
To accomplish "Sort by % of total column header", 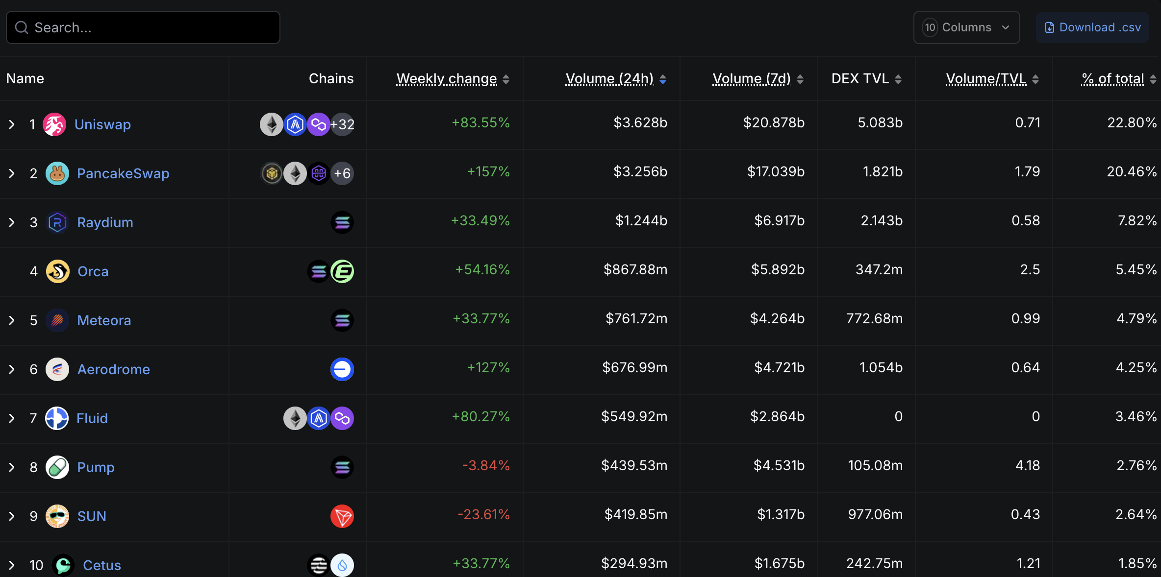I will click(1113, 79).
